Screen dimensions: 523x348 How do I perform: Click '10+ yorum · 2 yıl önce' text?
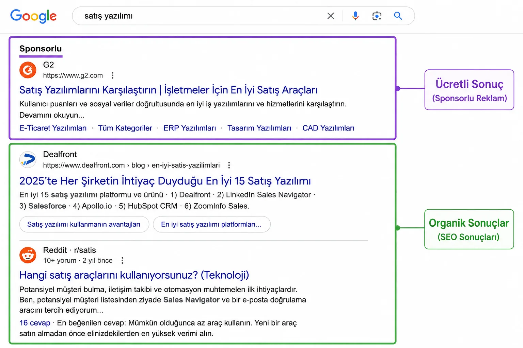[78, 260]
